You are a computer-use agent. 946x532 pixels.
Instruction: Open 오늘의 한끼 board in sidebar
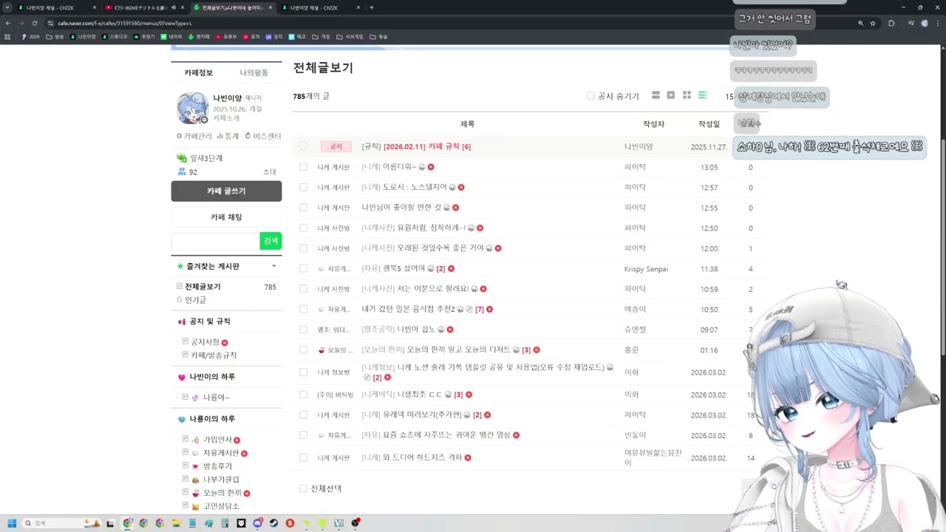tap(222, 493)
